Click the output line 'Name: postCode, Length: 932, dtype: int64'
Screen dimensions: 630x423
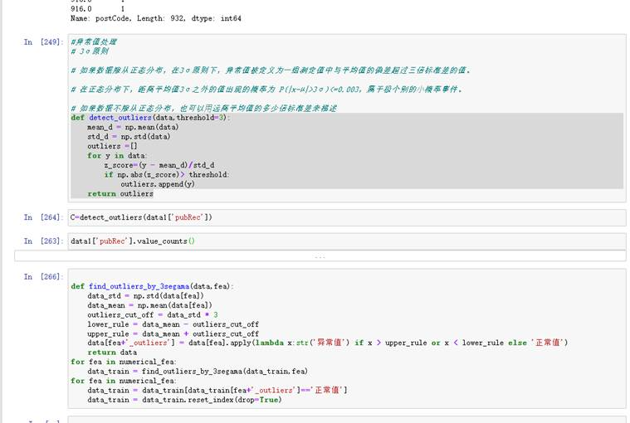tap(156, 18)
